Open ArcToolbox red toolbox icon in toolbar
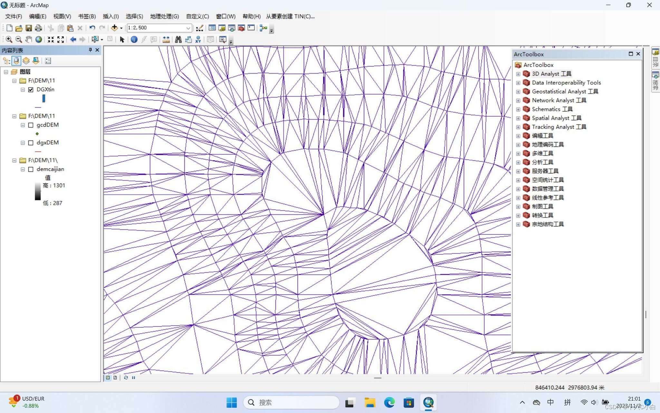The width and height of the screenshot is (660, 413). [x=241, y=28]
